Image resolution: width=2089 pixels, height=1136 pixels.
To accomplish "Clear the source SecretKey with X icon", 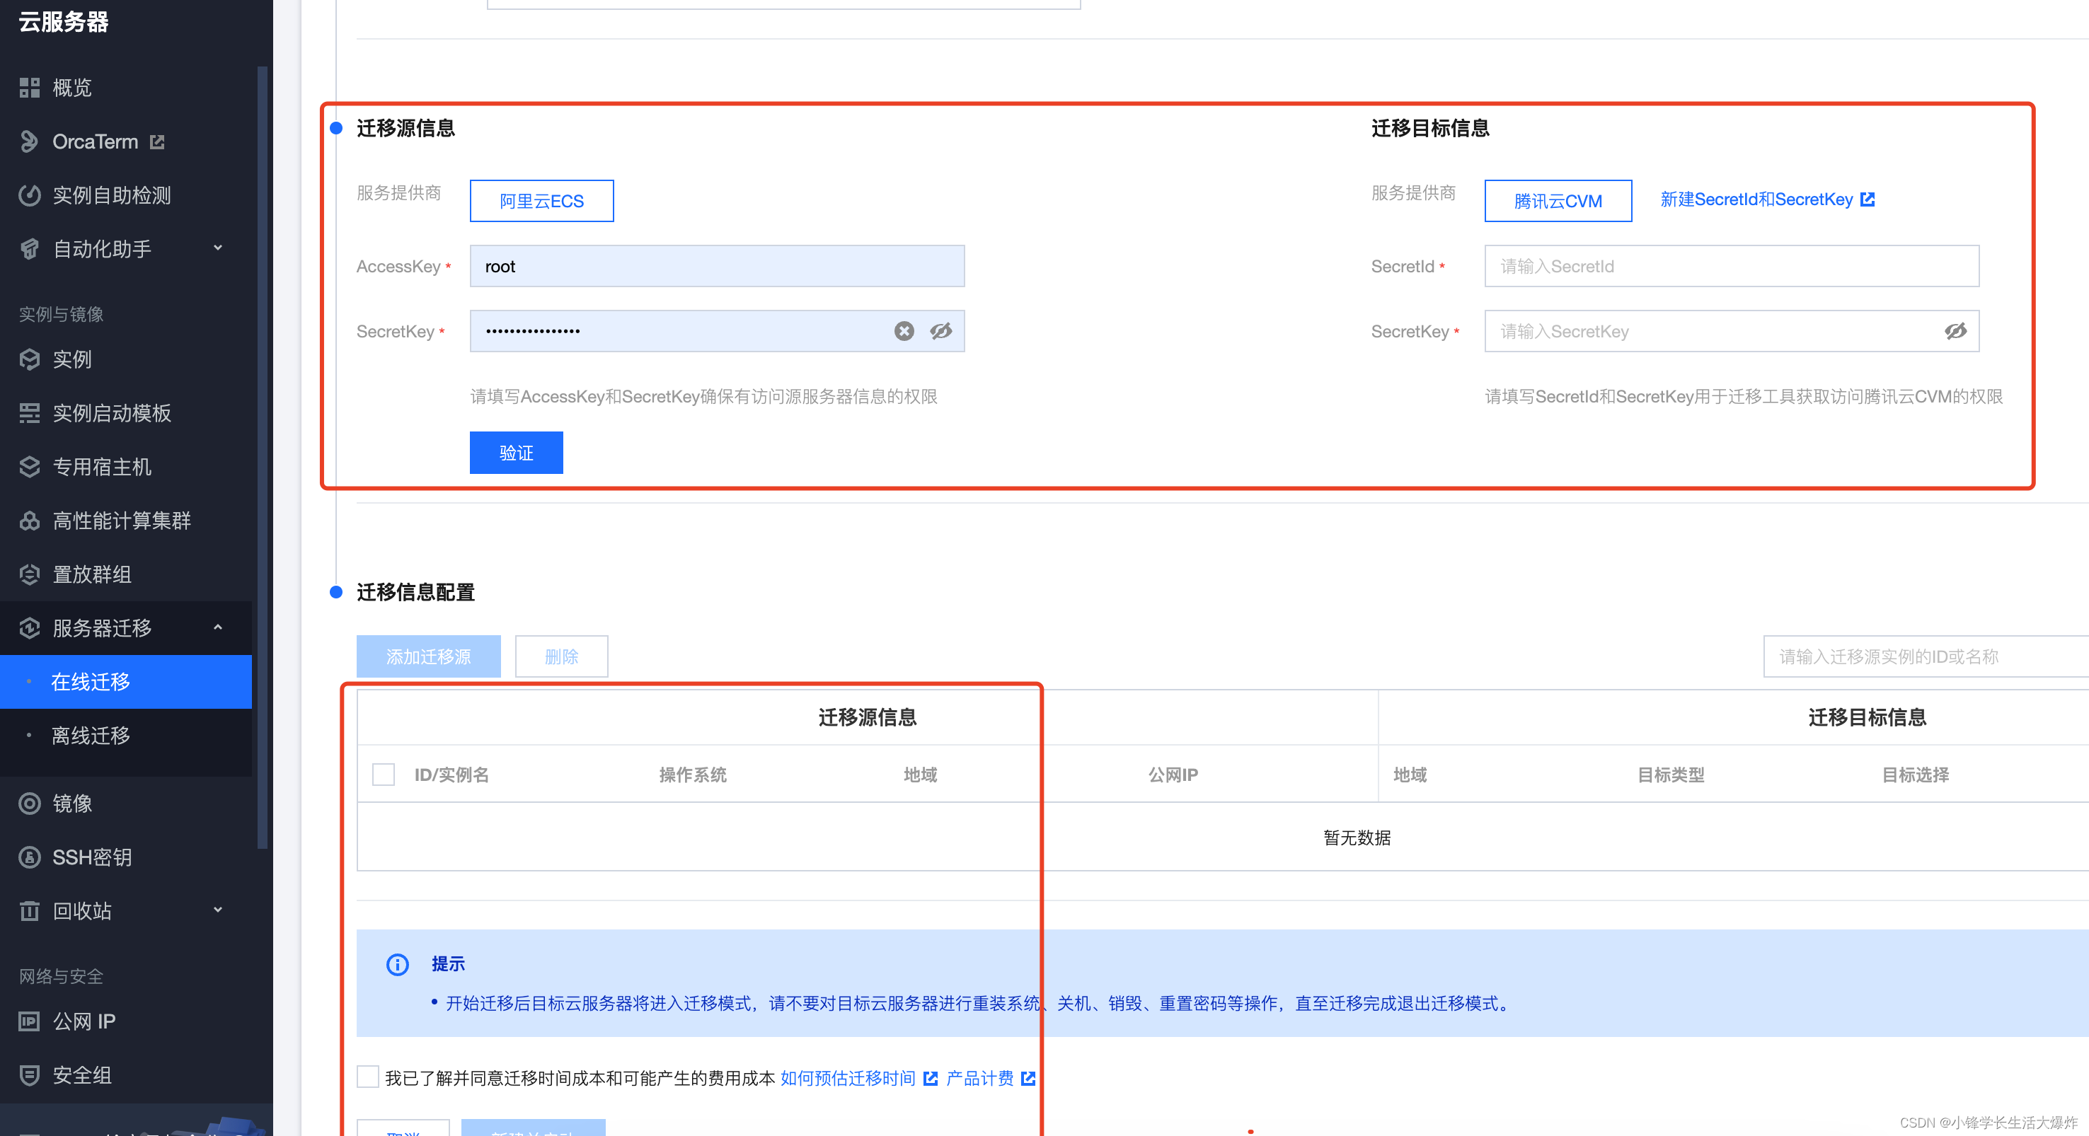I will click(904, 331).
